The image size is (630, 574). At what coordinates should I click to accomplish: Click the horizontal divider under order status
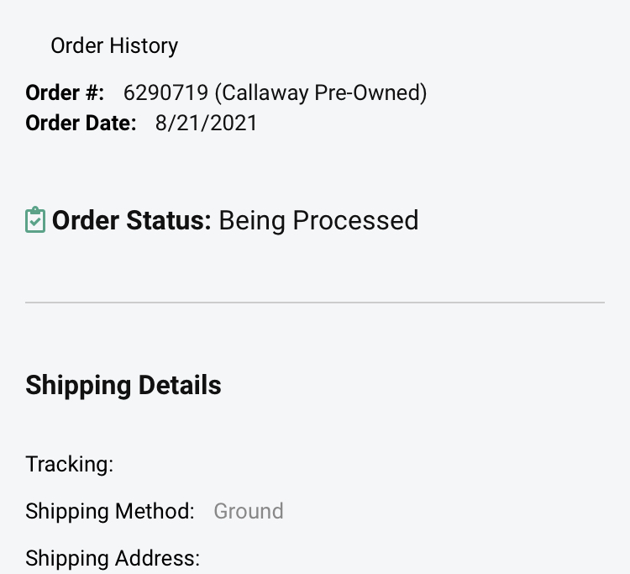tap(315, 302)
